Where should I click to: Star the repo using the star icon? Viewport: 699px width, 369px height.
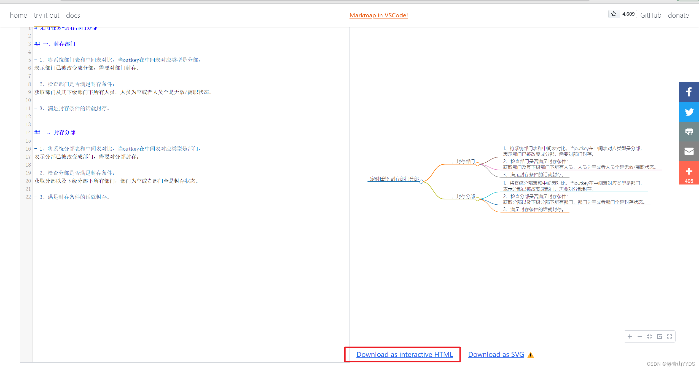614,14
